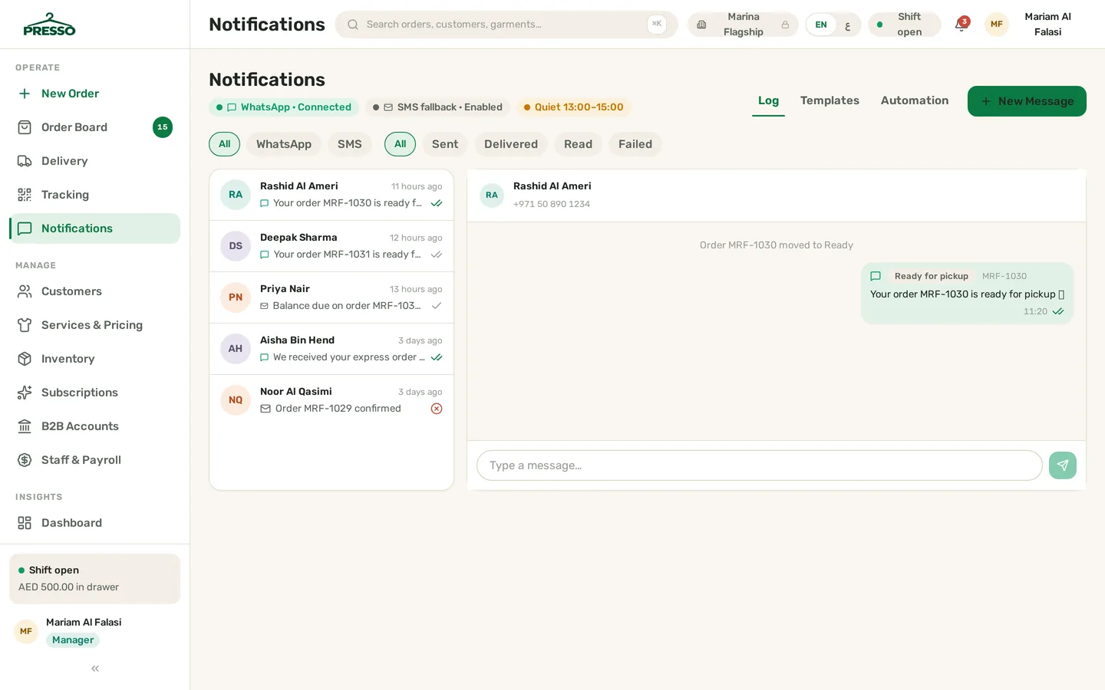Click the order count badge 15

tap(163, 127)
